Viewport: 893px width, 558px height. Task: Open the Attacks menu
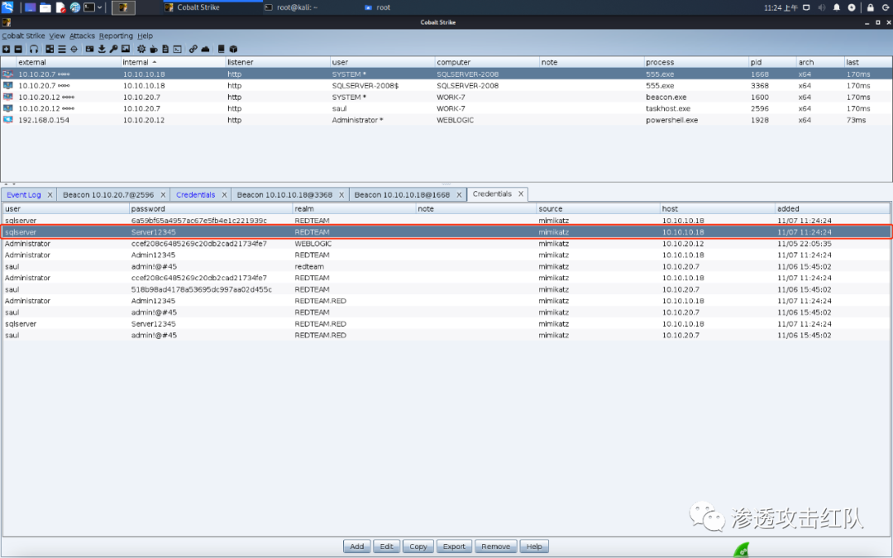(x=82, y=36)
